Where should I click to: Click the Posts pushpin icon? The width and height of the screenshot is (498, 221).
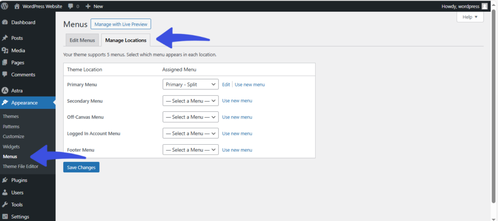coord(5,38)
